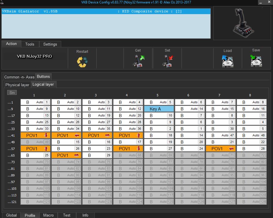Click the Get configuration joystick icon
273x218 pixels.
139,61
